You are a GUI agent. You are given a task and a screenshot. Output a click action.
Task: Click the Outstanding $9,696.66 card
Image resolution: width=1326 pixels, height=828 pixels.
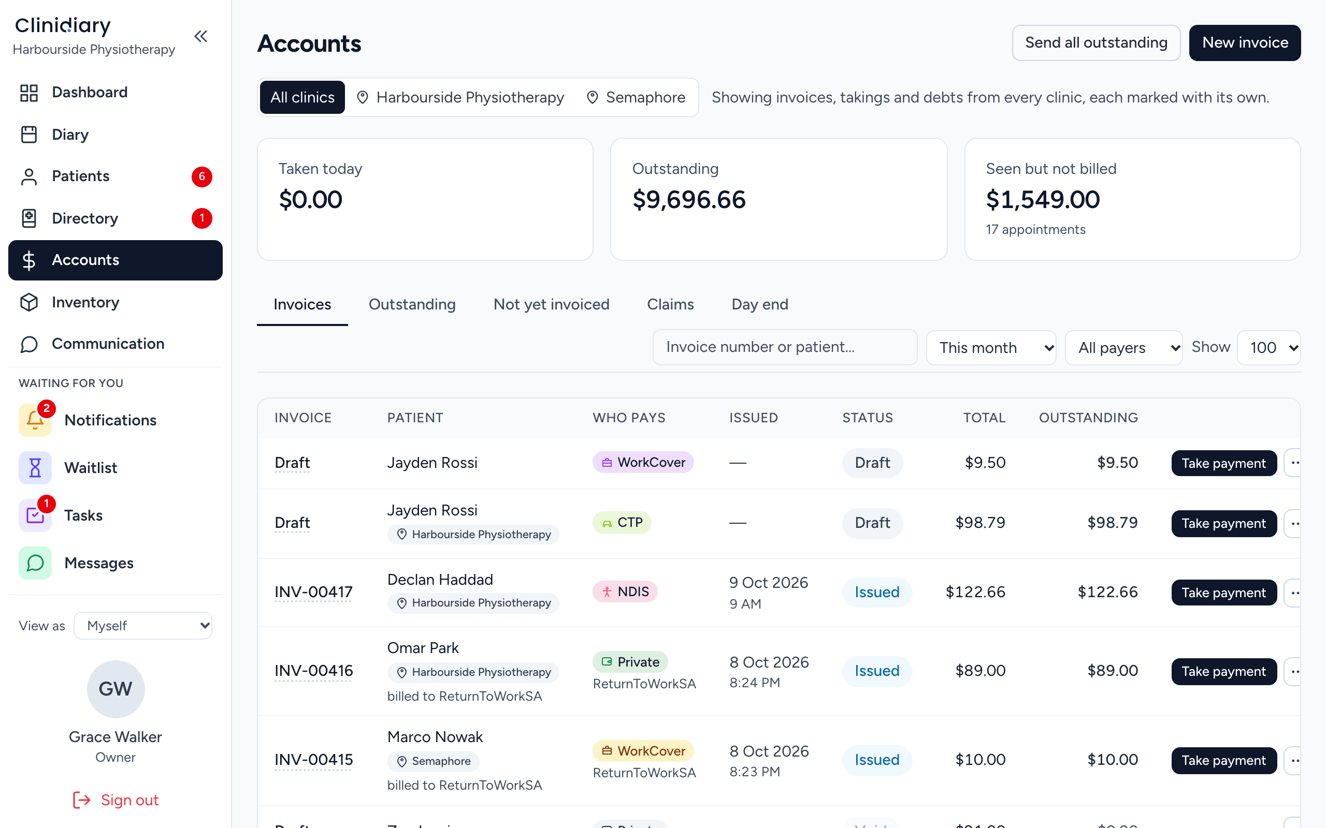(x=779, y=199)
